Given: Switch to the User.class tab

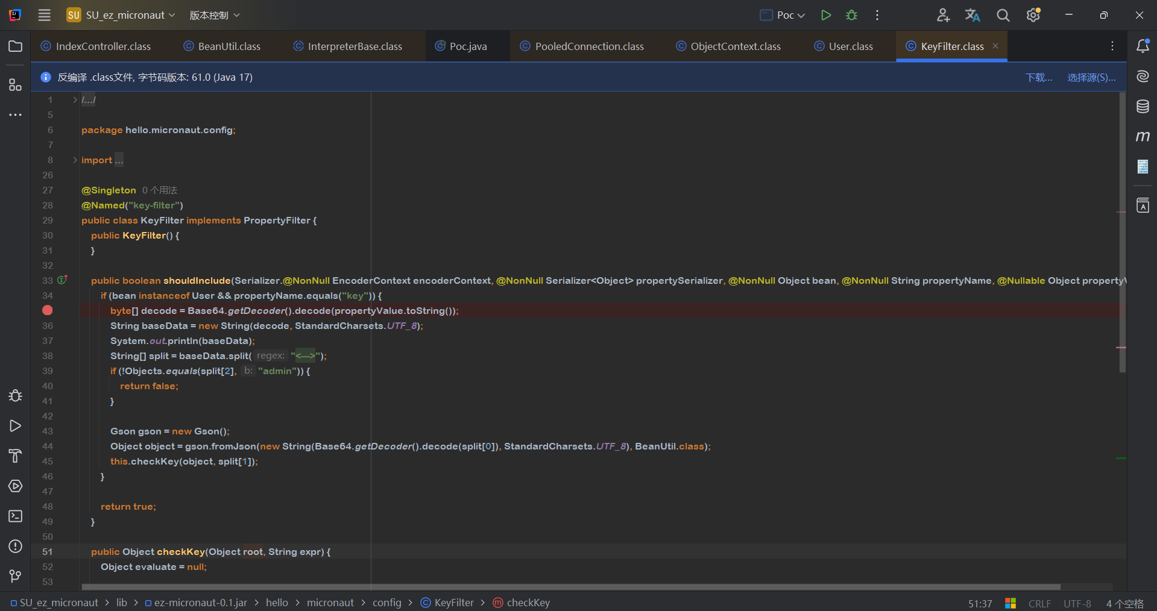Looking at the screenshot, I should coord(843,46).
